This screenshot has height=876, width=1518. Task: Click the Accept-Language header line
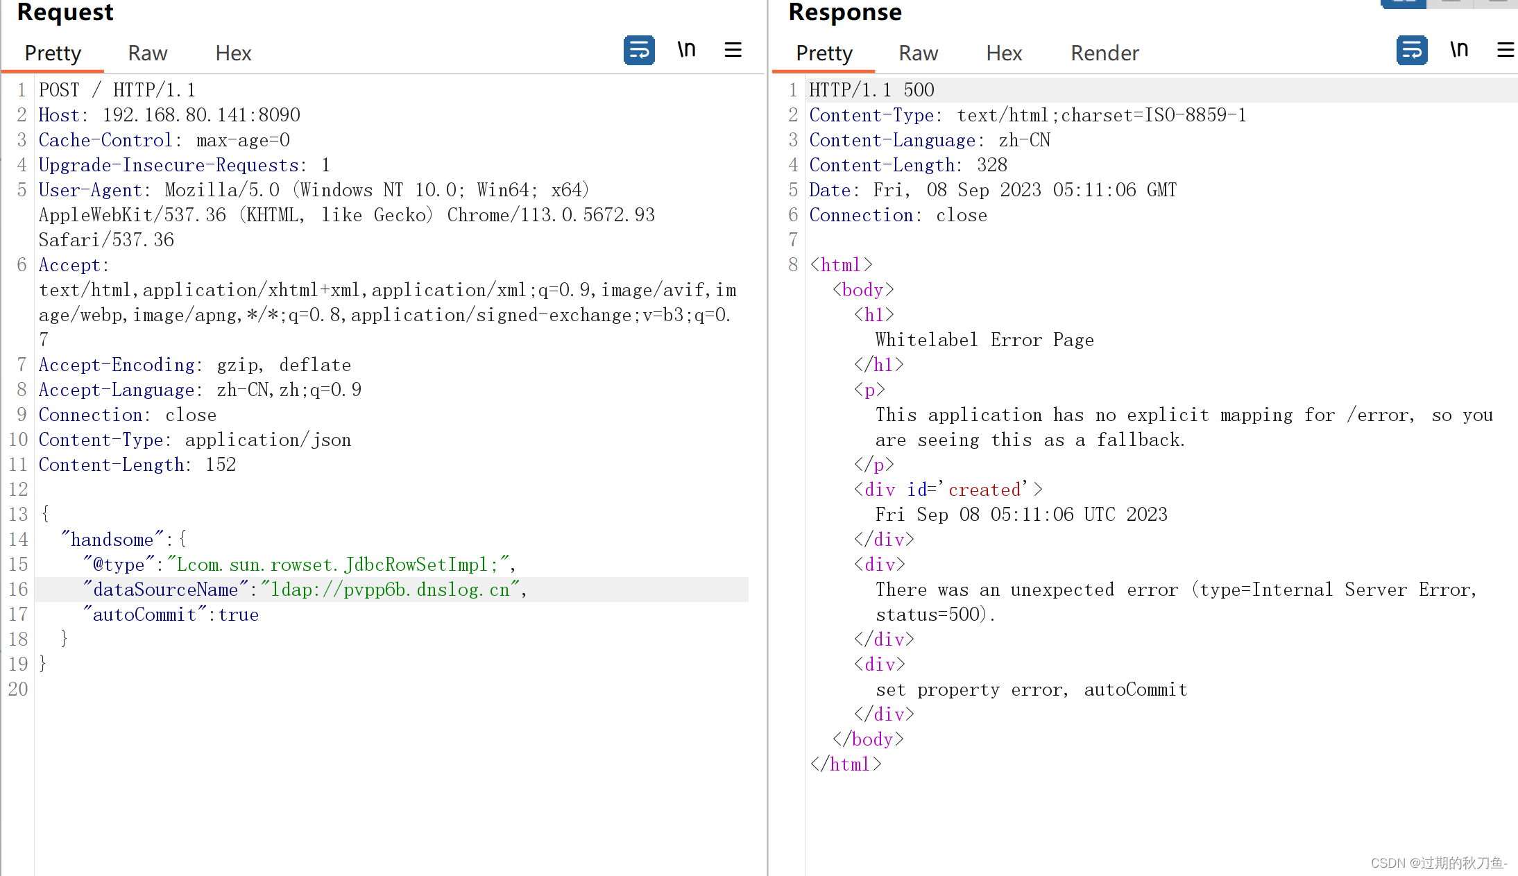(200, 390)
